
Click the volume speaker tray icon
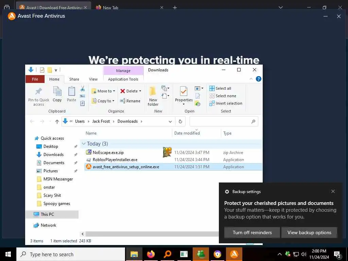pyautogui.click(x=304, y=254)
